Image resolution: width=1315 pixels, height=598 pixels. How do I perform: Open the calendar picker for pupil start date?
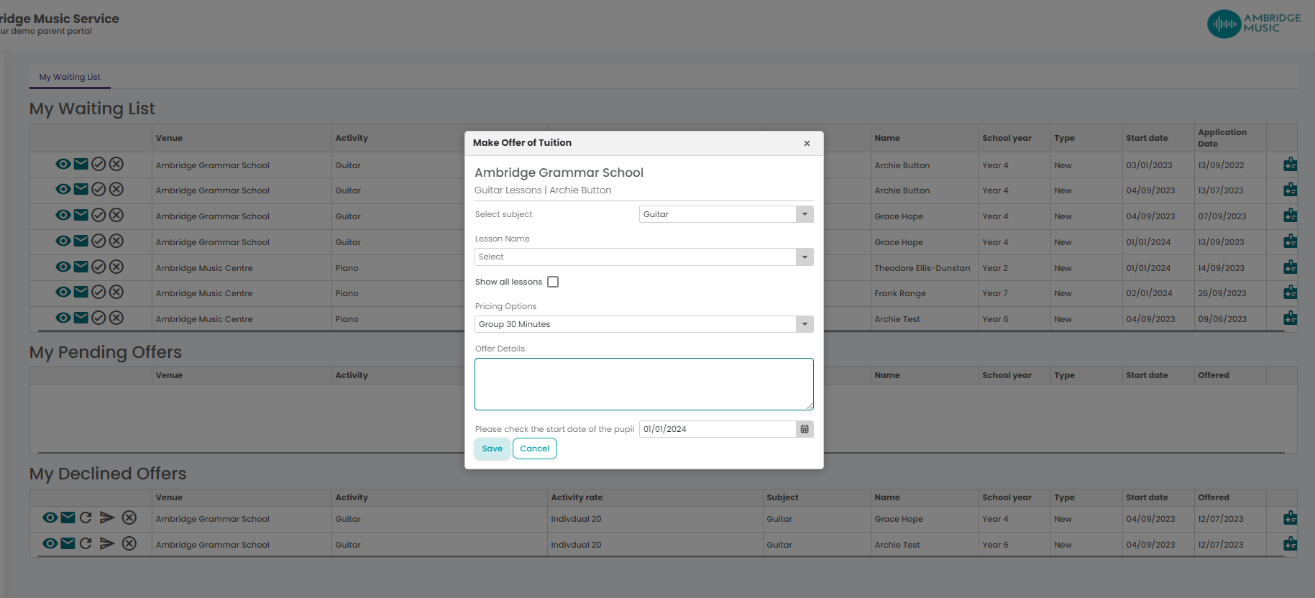(805, 429)
